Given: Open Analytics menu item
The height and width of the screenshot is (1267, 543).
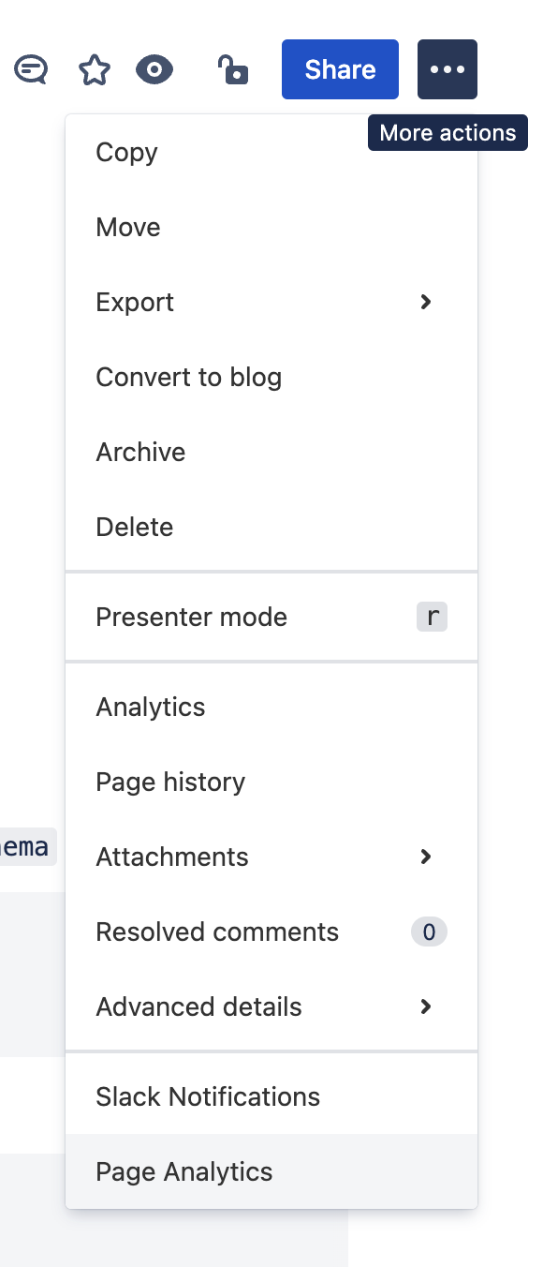Looking at the screenshot, I should pos(271,707).
